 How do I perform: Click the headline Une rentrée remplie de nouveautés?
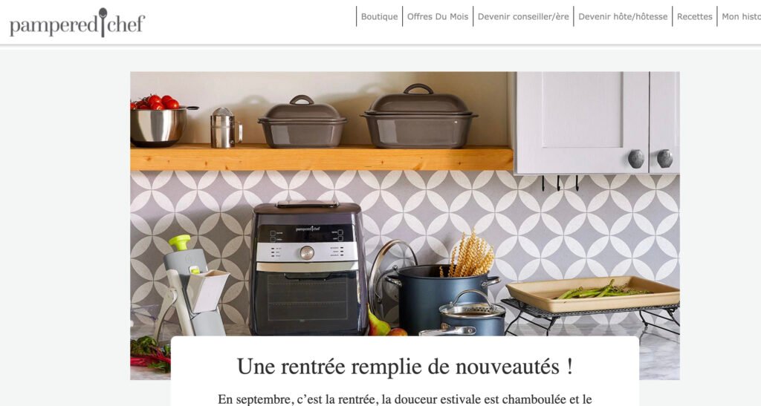pyautogui.click(x=405, y=367)
